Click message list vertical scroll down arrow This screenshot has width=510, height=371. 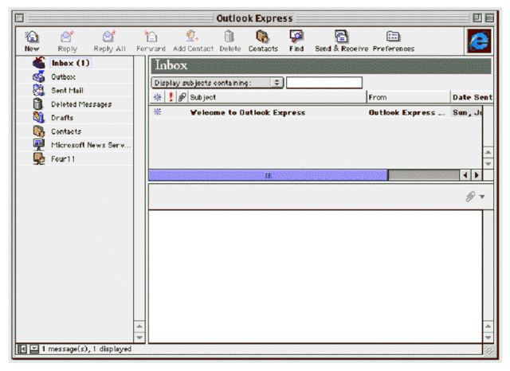(488, 163)
